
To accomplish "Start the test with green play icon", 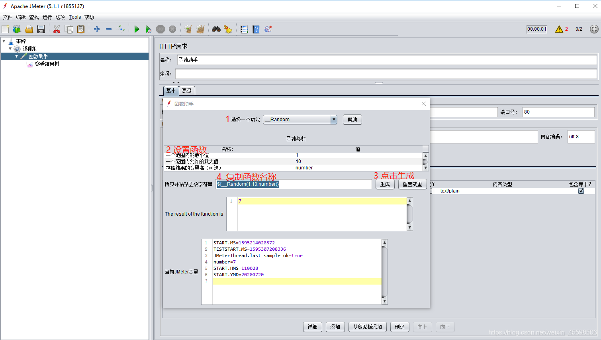I will pyautogui.click(x=137, y=29).
